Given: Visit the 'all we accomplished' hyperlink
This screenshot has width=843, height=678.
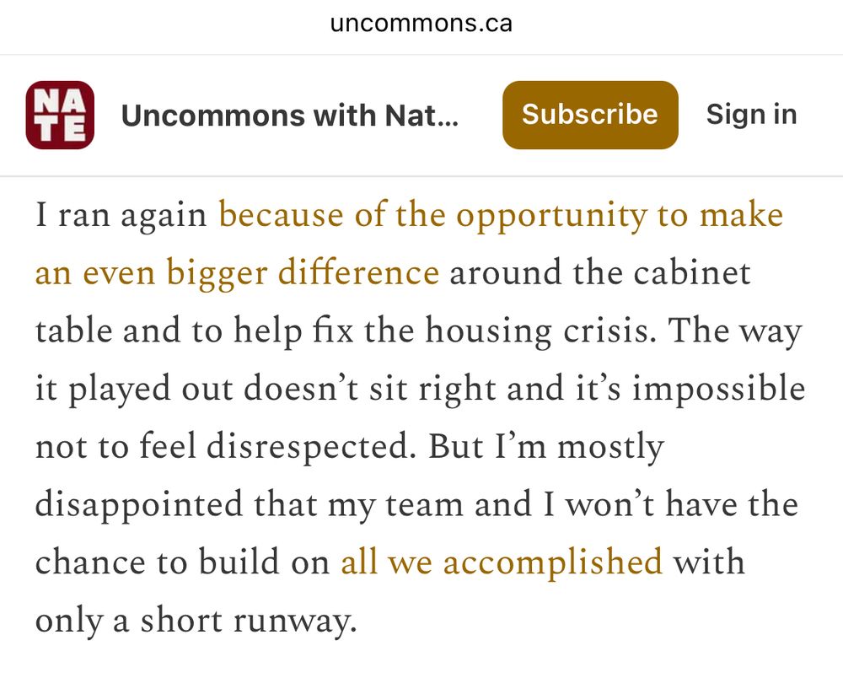Looking at the screenshot, I should click(x=502, y=562).
